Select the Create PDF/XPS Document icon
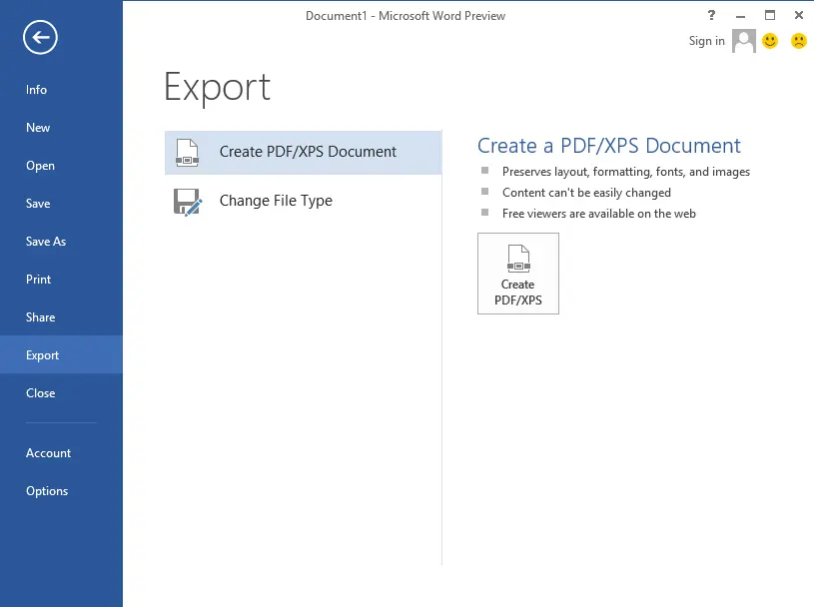Image resolution: width=814 pixels, height=607 pixels. pos(187,153)
